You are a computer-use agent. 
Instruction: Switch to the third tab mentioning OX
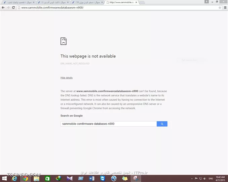tap(88, 2)
